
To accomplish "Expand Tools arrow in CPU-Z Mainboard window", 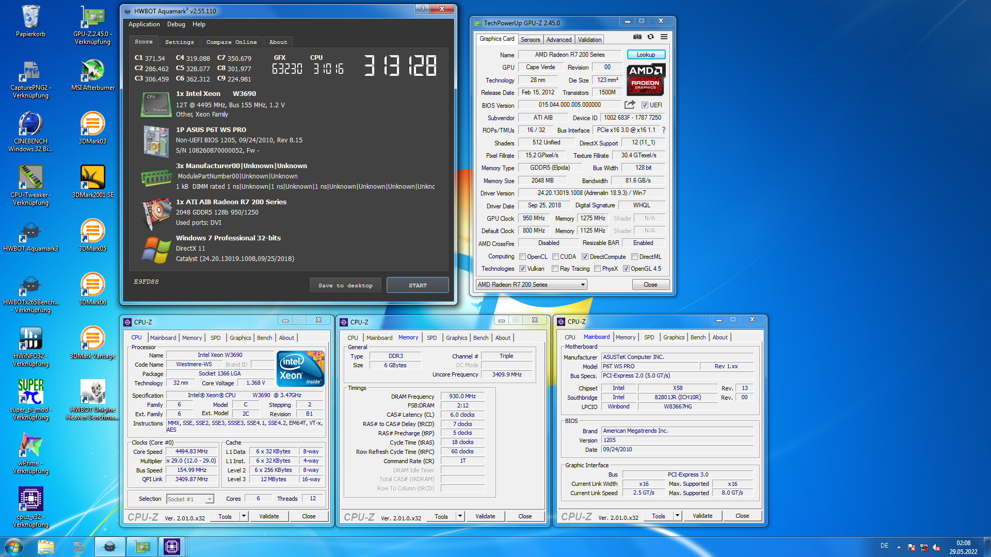I will 677,516.
